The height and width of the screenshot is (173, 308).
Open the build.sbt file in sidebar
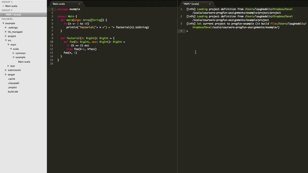pyautogui.click(x=13, y=92)
